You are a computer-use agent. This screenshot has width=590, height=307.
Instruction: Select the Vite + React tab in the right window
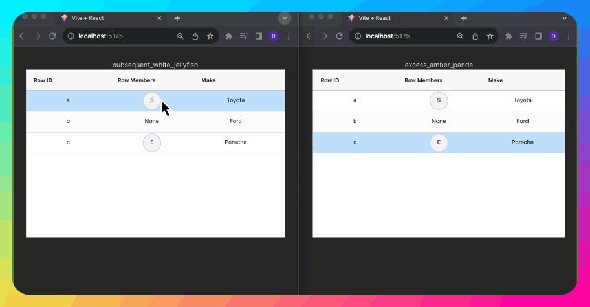coord(398,18)
